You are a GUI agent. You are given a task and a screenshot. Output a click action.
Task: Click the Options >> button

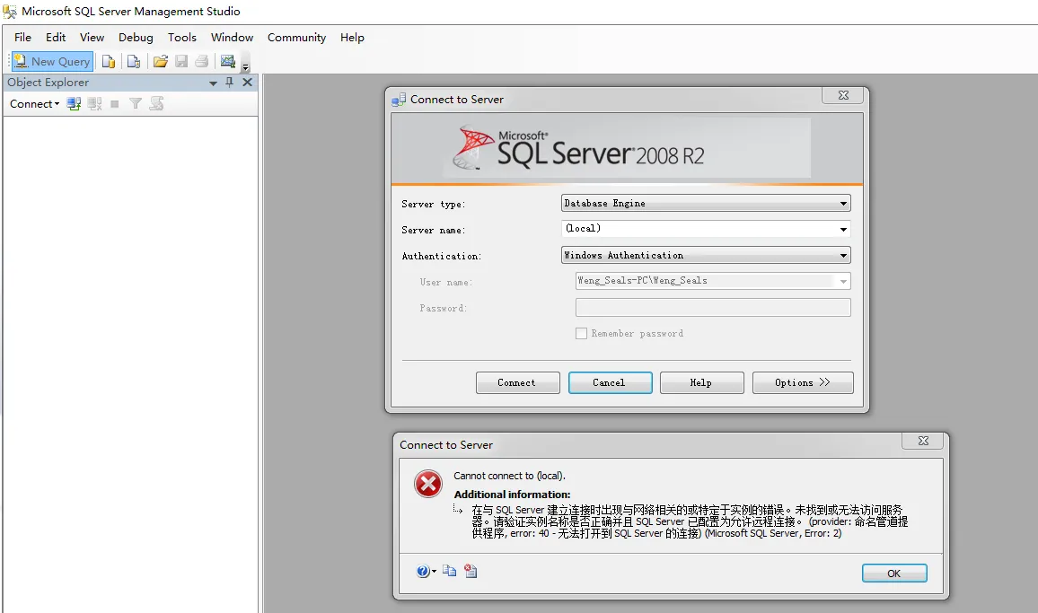803,382
